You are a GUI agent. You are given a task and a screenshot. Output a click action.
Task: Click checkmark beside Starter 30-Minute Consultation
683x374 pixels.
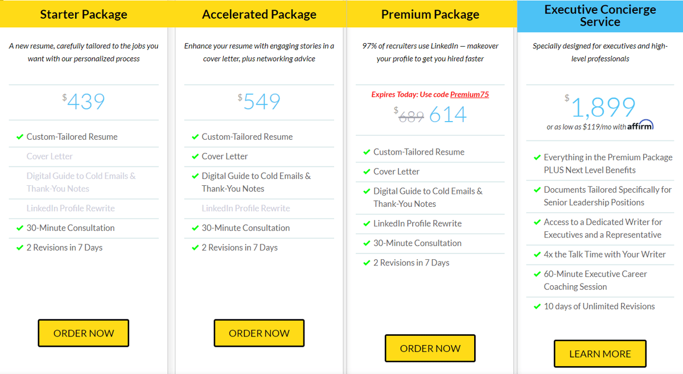(20, 228)
